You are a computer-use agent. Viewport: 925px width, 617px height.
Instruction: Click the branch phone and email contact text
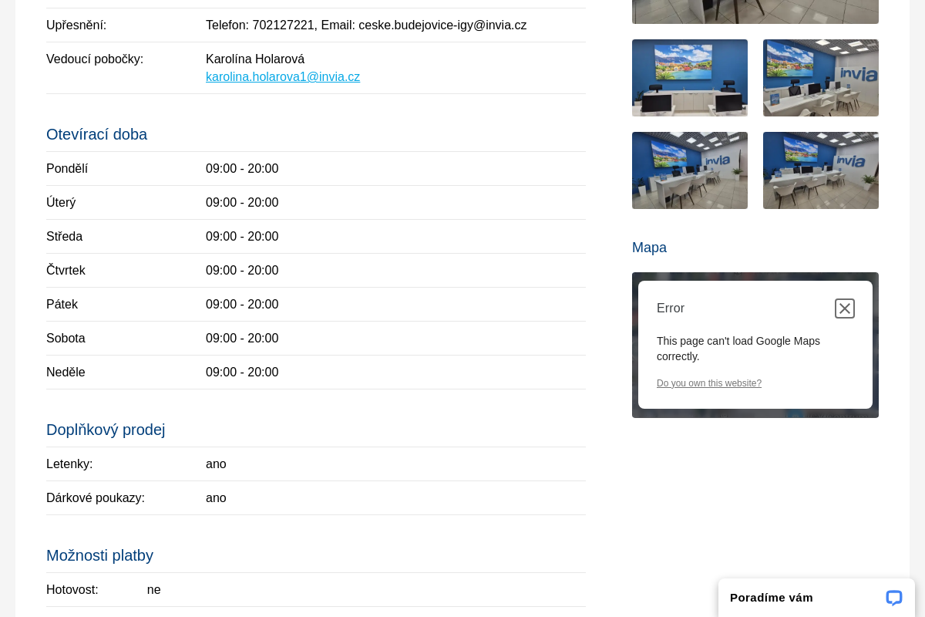(366, 25)
